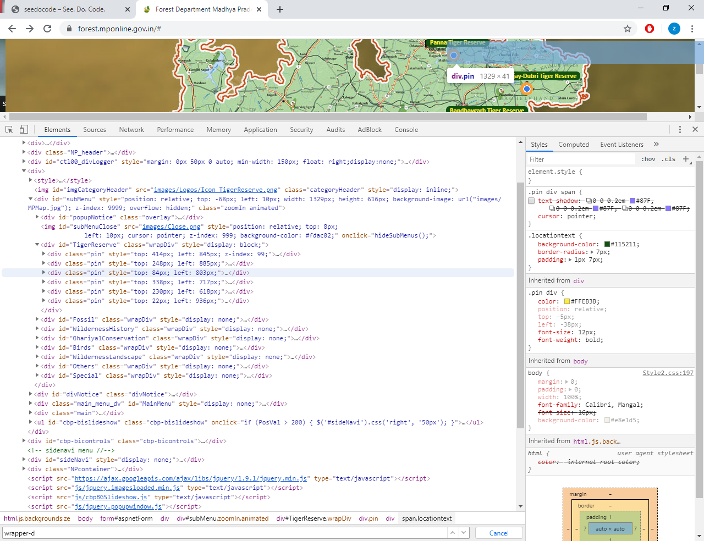Image resolution: width=704 pixels, height=541 pixels.
Task: Cancel the DOM search
Action: coord(499,533)
